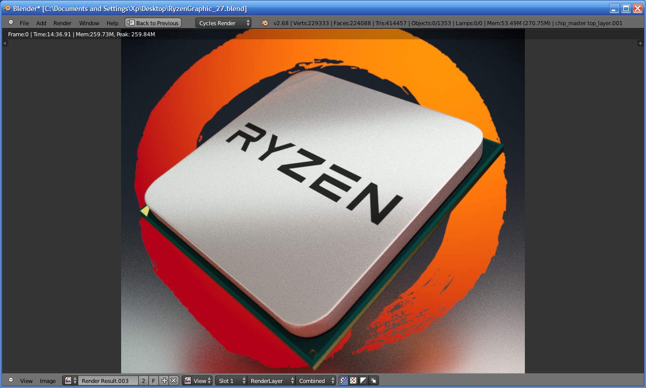Unlink image with X icon
Screen dimensions: 646x388
point(174,380)
